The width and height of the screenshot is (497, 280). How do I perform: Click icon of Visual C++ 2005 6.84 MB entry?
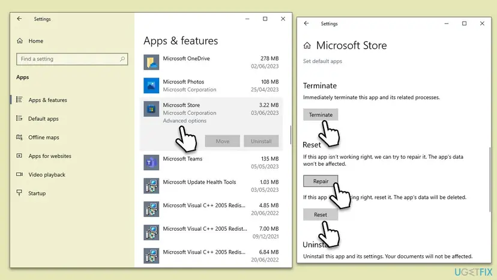tap(151, 256)
